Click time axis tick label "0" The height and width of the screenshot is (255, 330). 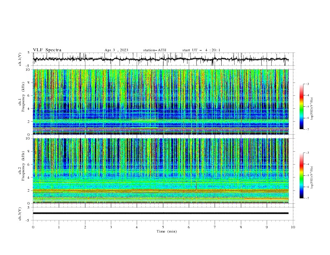(33, 227)
